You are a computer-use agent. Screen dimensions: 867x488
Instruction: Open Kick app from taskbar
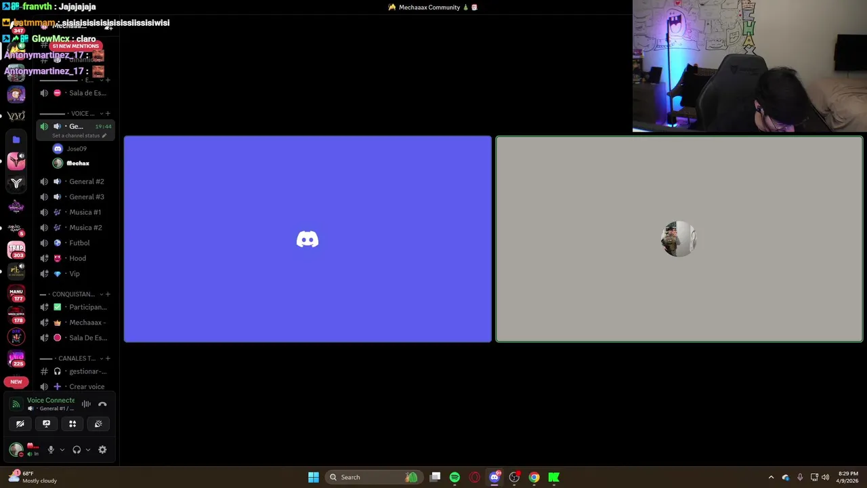(x=554, y=477)
